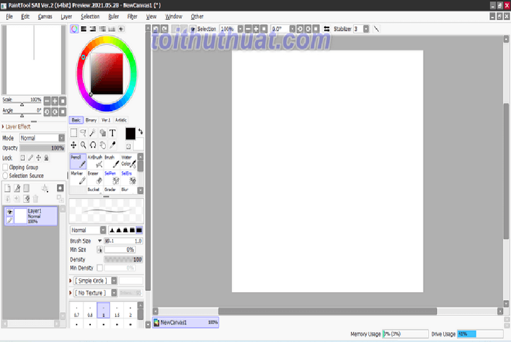Open the Filter menu
The height and width of the screenshot is (342, 511).
(132, 16)
